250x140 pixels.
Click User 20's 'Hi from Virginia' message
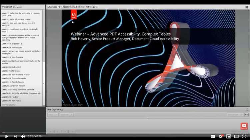click(12, 48)
